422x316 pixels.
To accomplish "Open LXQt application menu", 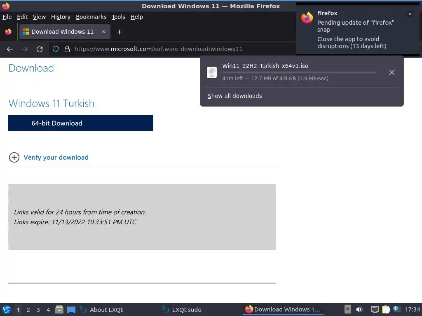I will (7, 309).
